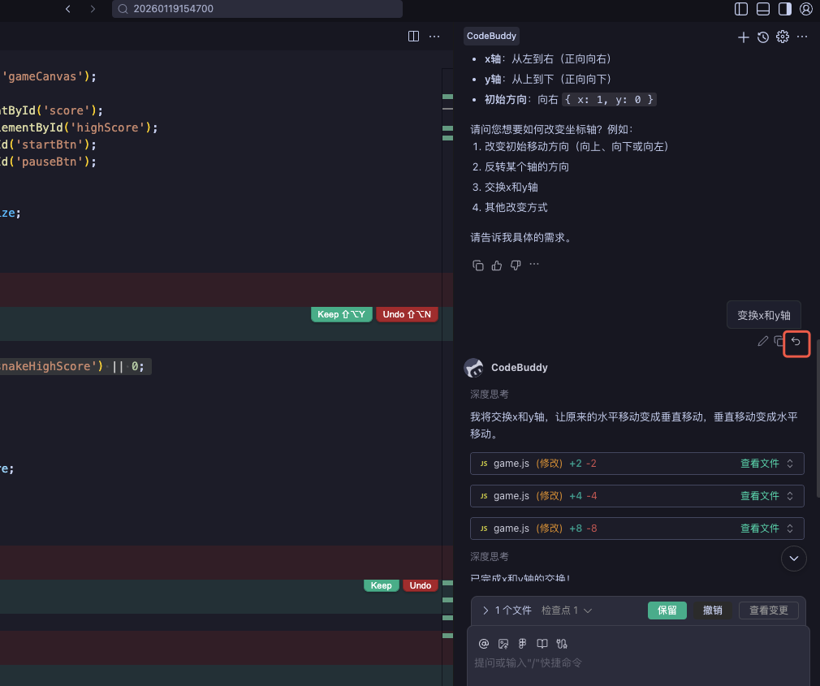
Task: Click the green '保留' keep button
Action: pyautogui.click(x=667, y=610)
